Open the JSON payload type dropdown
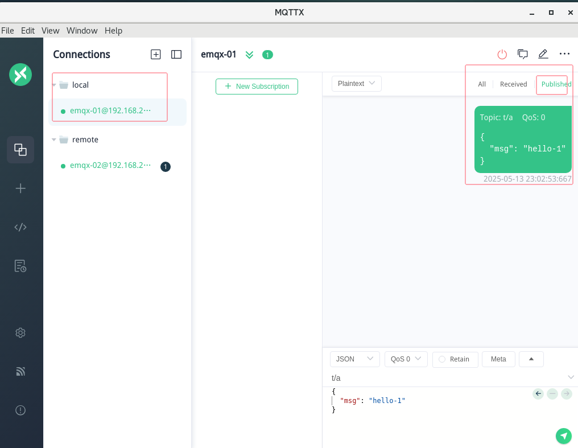The width and height of the screenshot is (578, 448). 354,359
